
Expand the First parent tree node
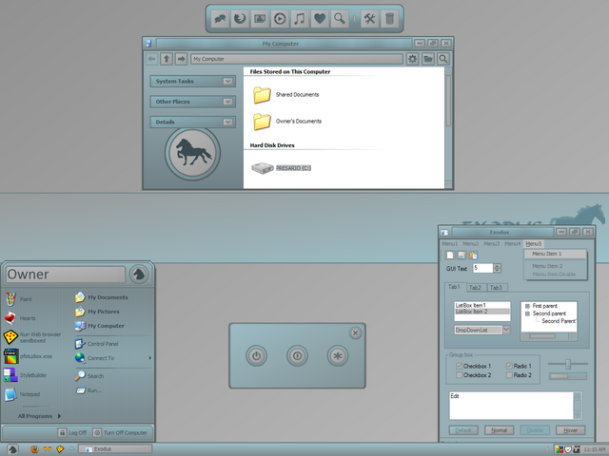[527, 306]
